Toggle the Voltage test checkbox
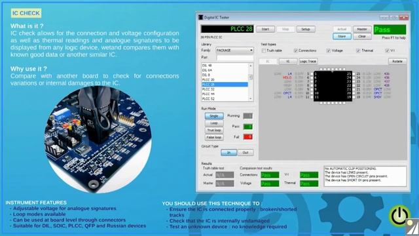The image size is (419, 236). (329, 50)
